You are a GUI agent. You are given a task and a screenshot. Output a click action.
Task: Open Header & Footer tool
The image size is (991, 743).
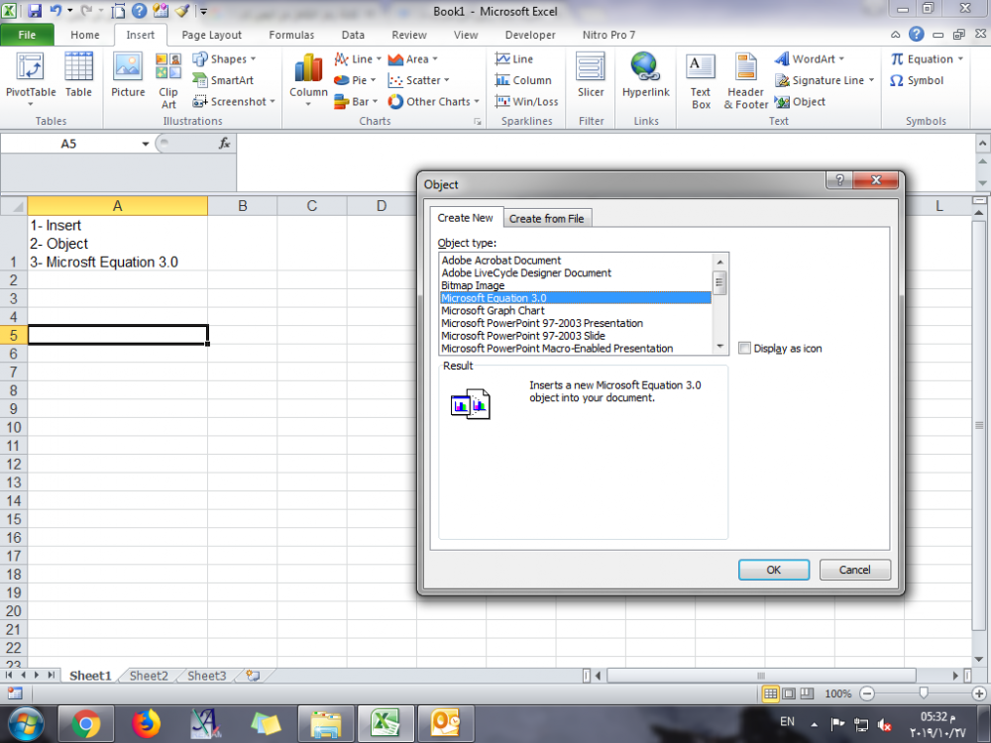point(746,81)
